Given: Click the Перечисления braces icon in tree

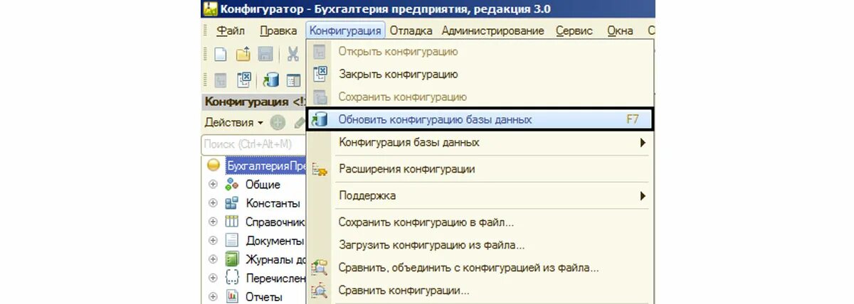Looking at the screenshot, I should click(232, 278).
